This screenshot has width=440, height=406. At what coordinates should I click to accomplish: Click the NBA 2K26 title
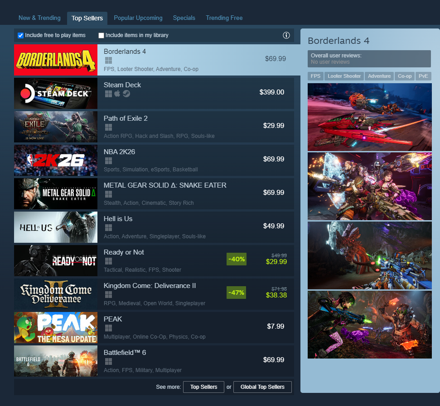pos(119,152)
